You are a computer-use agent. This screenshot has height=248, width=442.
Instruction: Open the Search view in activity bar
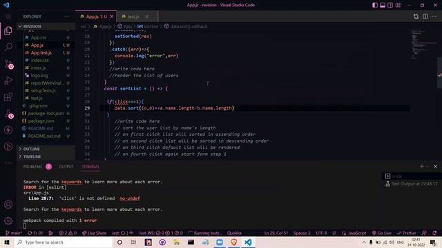[8, 47]
